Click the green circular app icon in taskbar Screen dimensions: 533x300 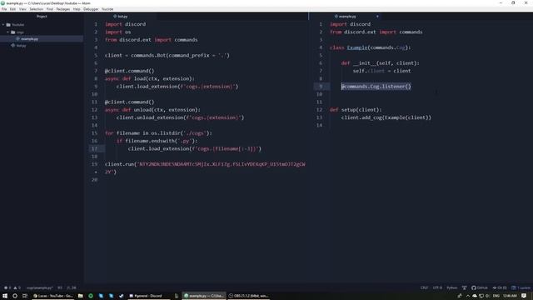pyautogui.click(x=91, y=296)
